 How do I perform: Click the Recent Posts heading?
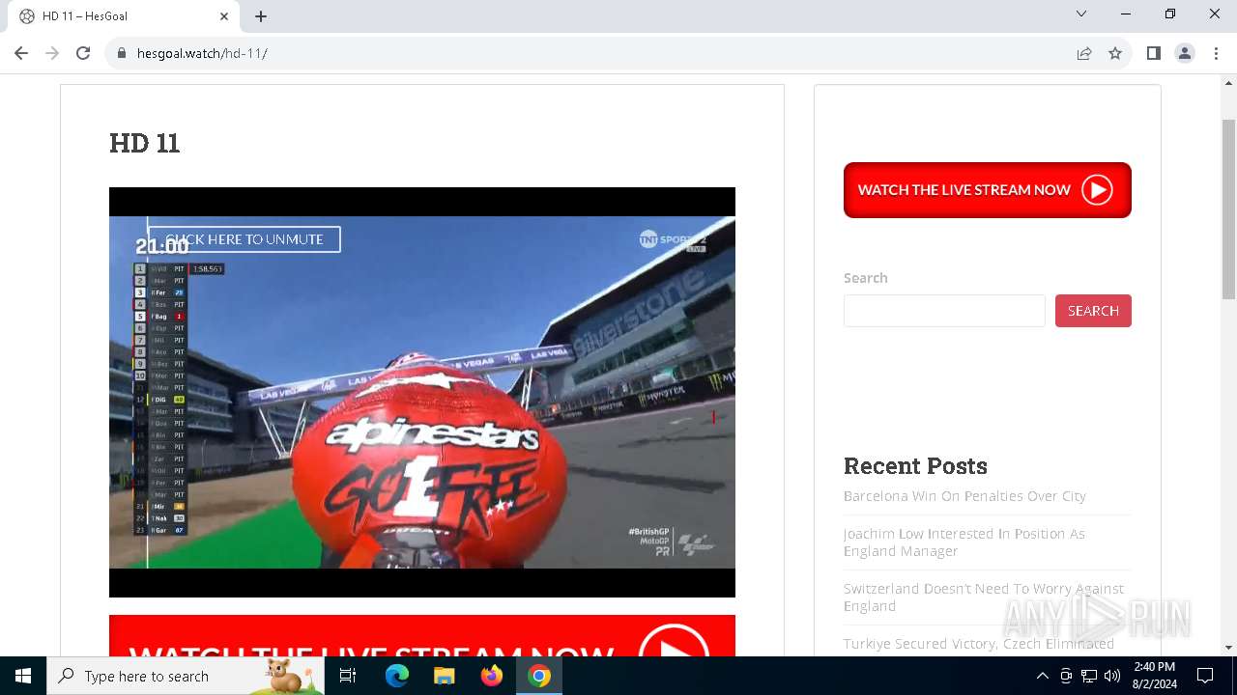[x=915, y=466]
